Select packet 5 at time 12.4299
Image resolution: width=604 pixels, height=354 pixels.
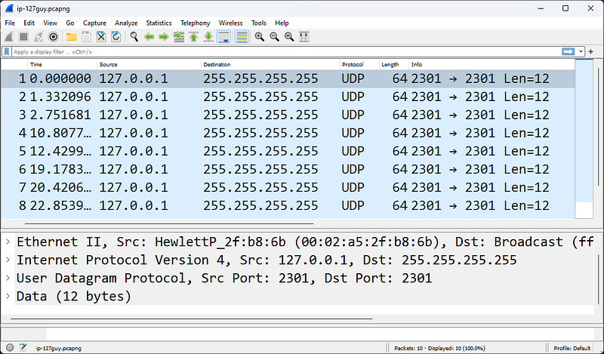click(x=288, y=151)
